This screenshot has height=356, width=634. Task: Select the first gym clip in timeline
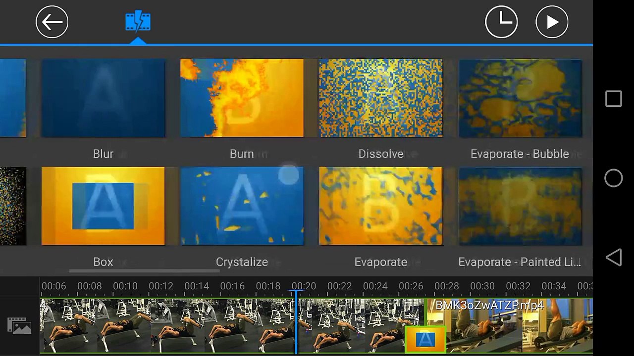pyautogui.click(x=233, y=326)
